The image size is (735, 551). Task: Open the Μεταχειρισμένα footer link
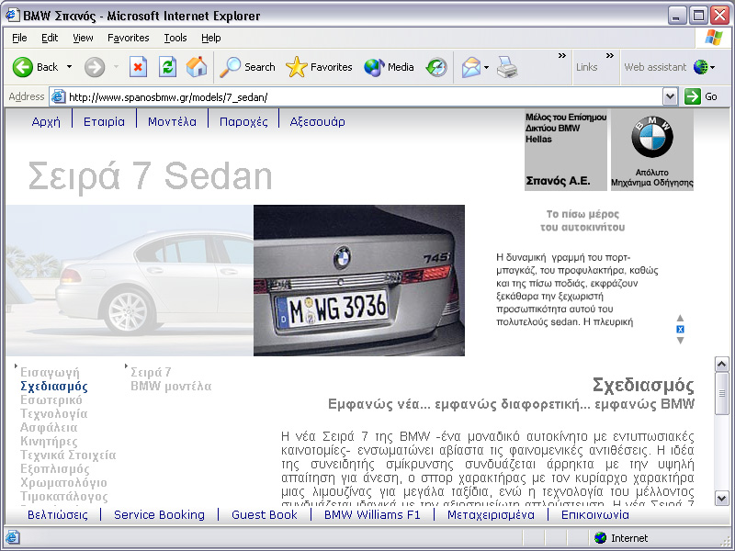(491, 515)
